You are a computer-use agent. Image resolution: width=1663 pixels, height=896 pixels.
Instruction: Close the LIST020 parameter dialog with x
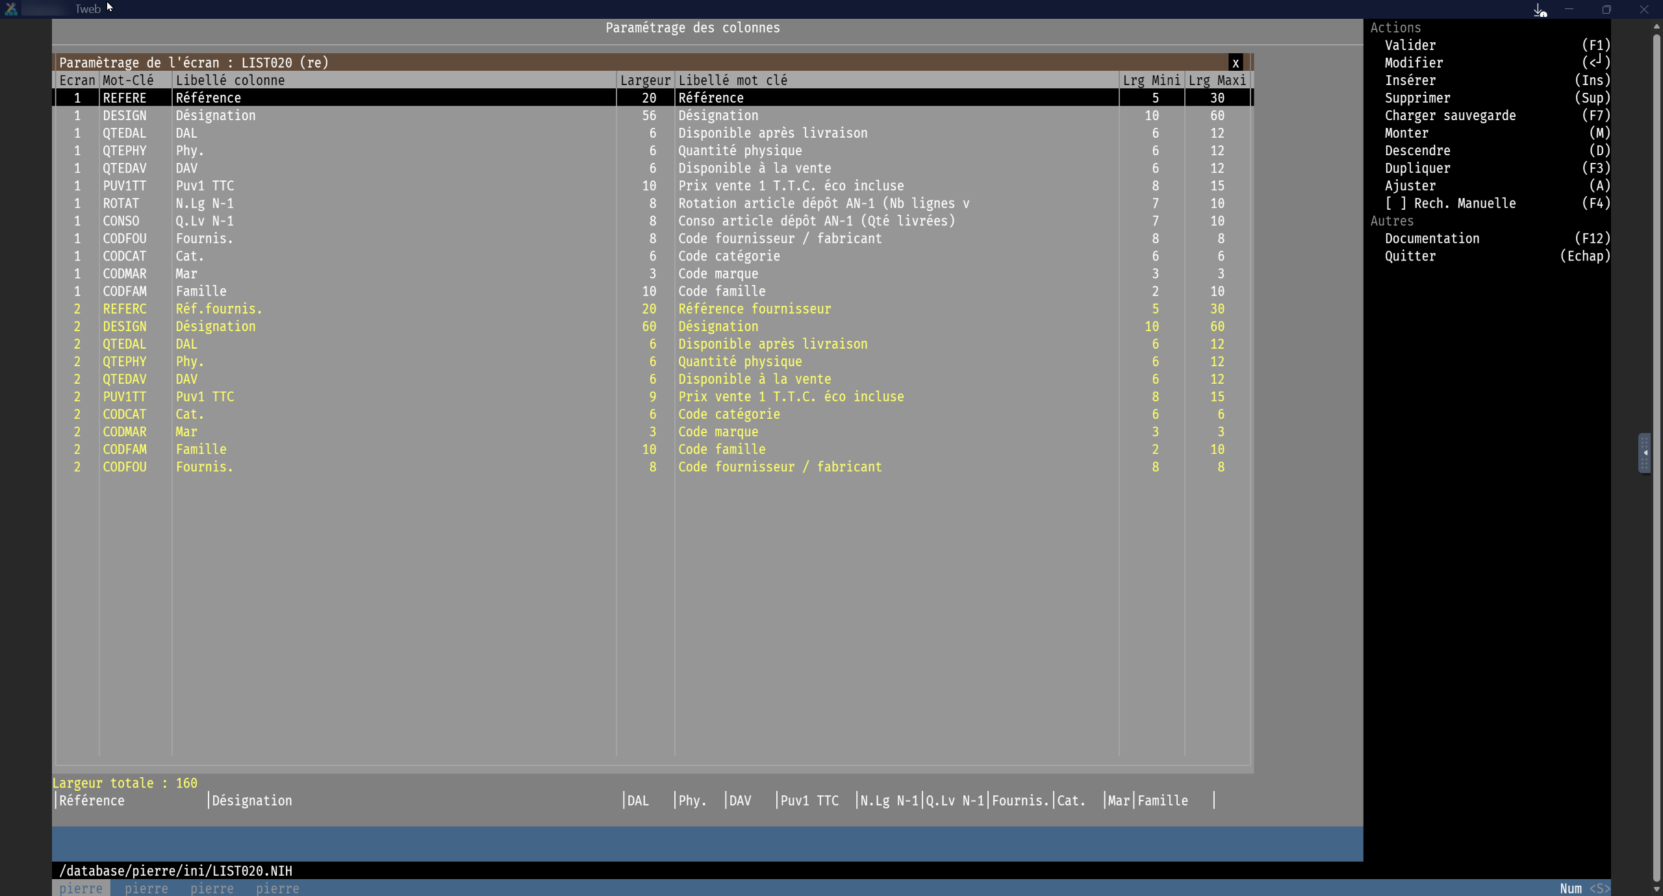1236,63
